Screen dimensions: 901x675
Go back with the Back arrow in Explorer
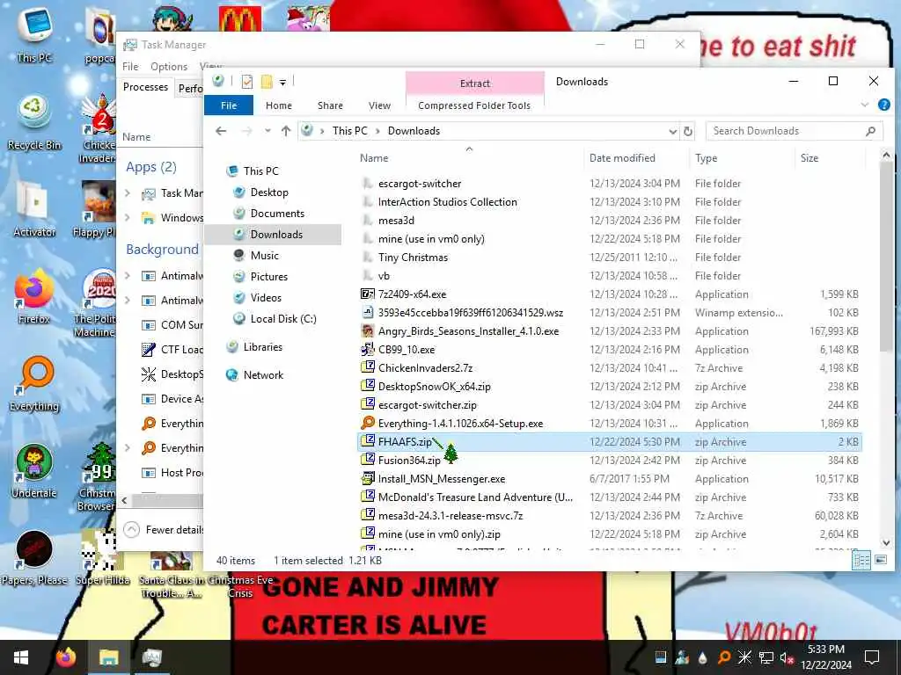(221, 131)
